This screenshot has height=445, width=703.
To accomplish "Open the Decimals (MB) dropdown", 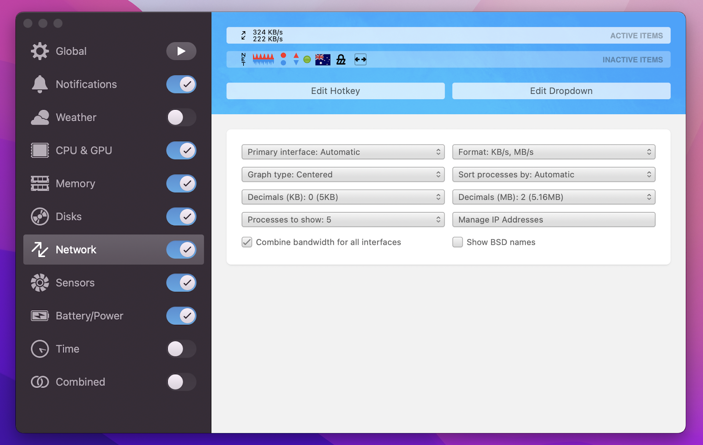I will pyautogui.click(x=554, y=197).
